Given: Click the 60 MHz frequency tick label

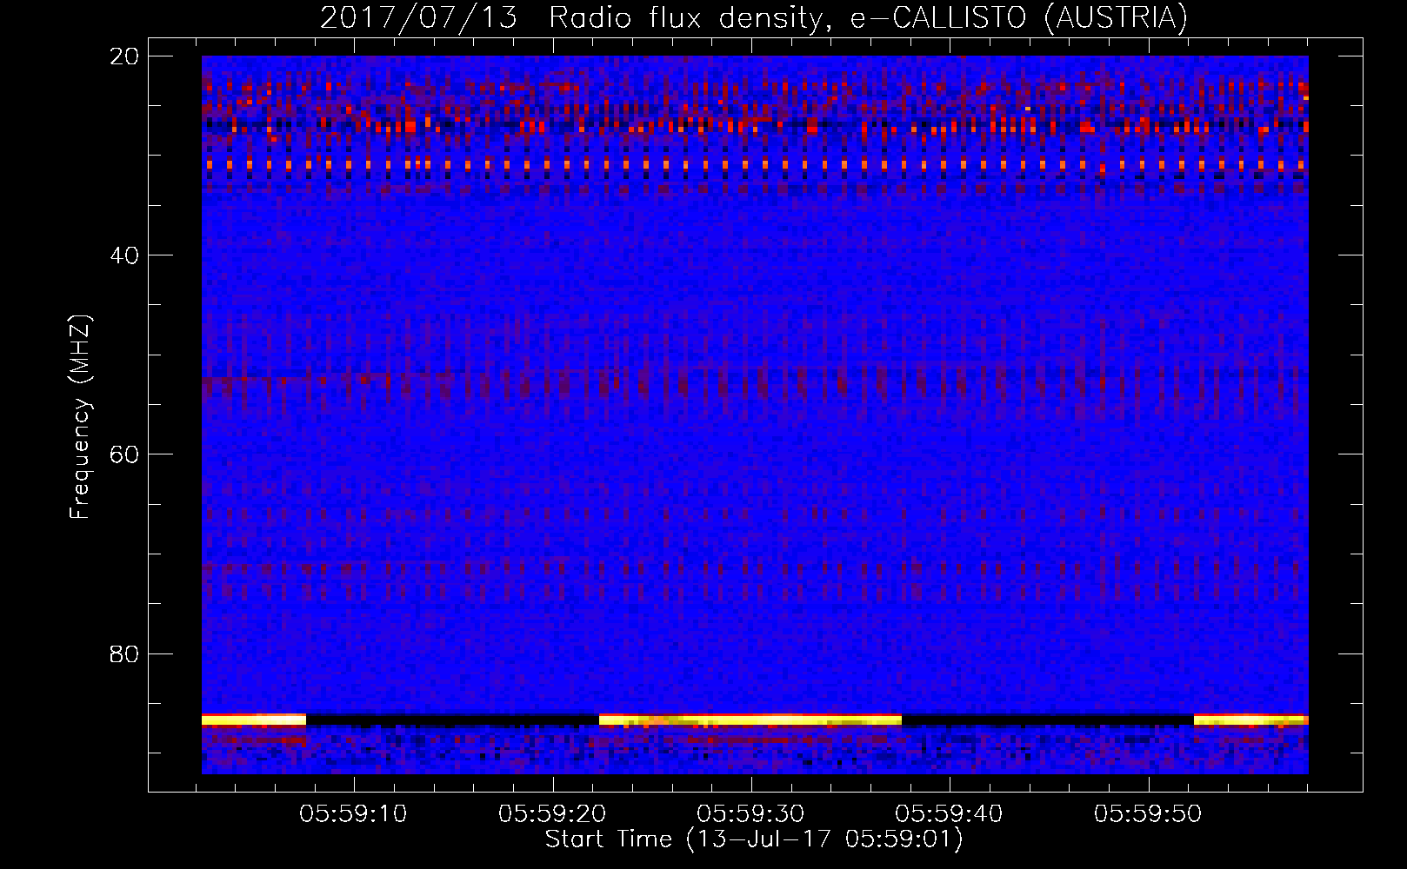Looking at the screenshot, I should click(124, 454).
